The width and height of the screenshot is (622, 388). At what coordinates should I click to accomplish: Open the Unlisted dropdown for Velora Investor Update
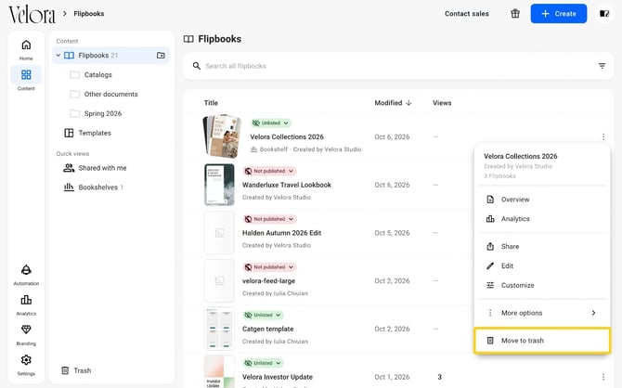(x=263, y=363)
